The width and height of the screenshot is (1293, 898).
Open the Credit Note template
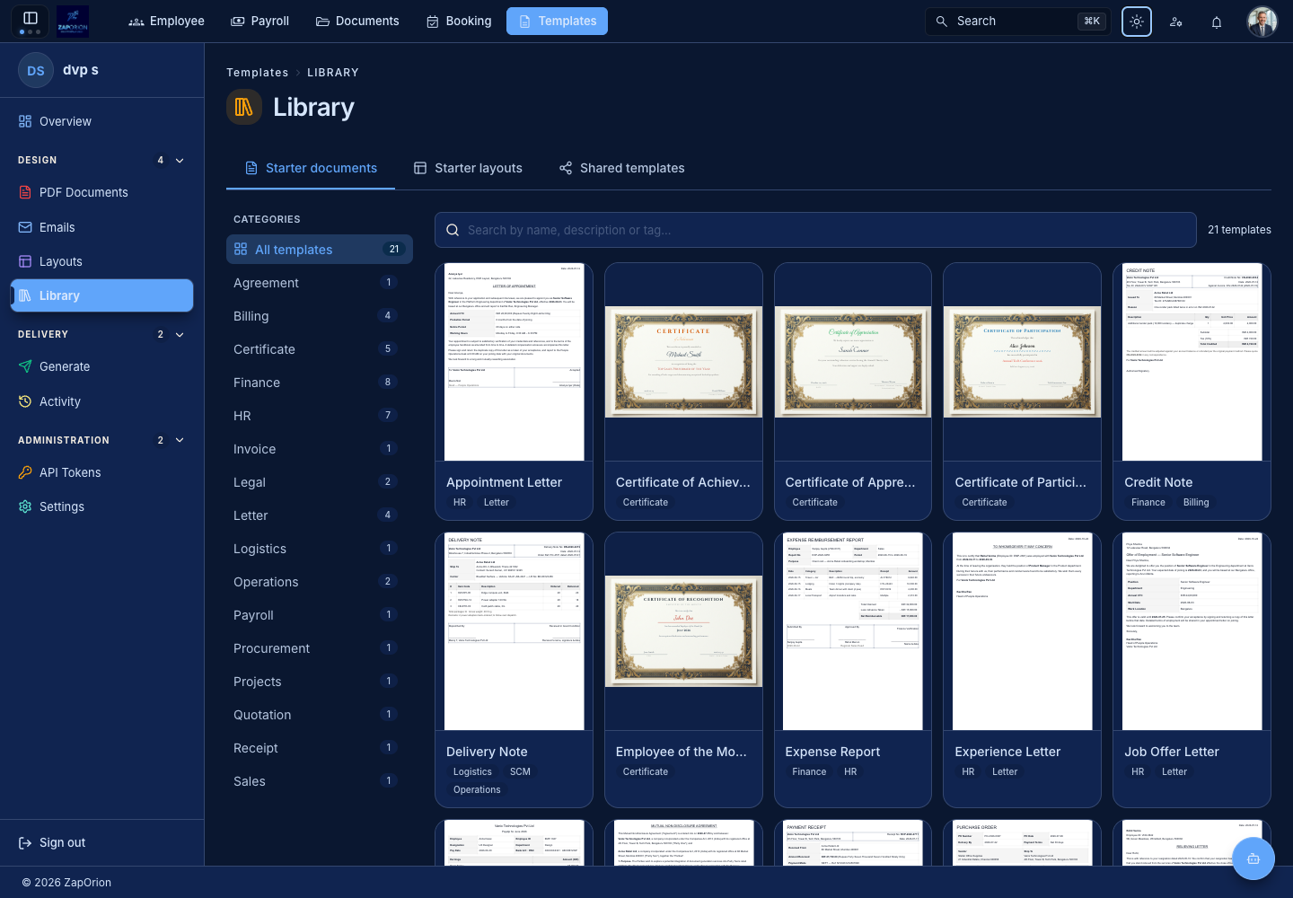(1192, 392)
